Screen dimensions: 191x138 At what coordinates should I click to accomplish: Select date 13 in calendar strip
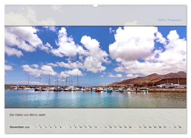[x=95, y=127]
